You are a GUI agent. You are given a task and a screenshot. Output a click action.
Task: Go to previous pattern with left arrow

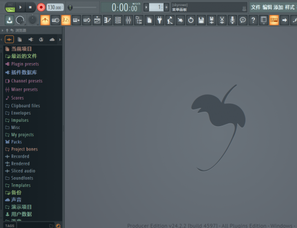[146, 7]
